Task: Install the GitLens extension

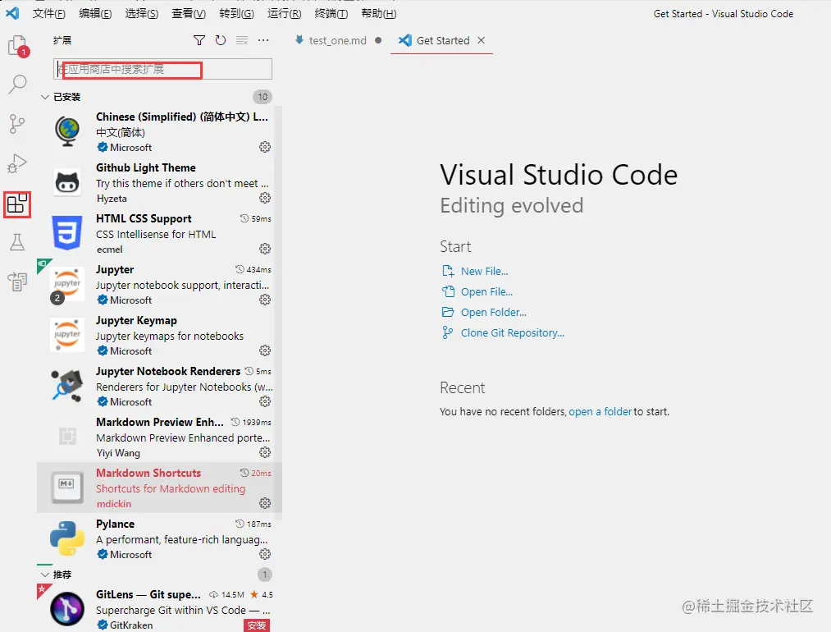Action: point(257,625)
